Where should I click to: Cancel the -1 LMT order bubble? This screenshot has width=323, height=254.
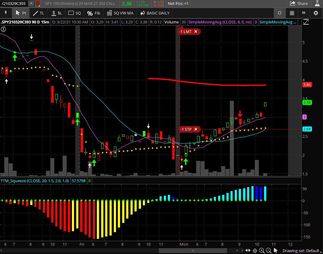pyautogui.click(x=196, y=31)
